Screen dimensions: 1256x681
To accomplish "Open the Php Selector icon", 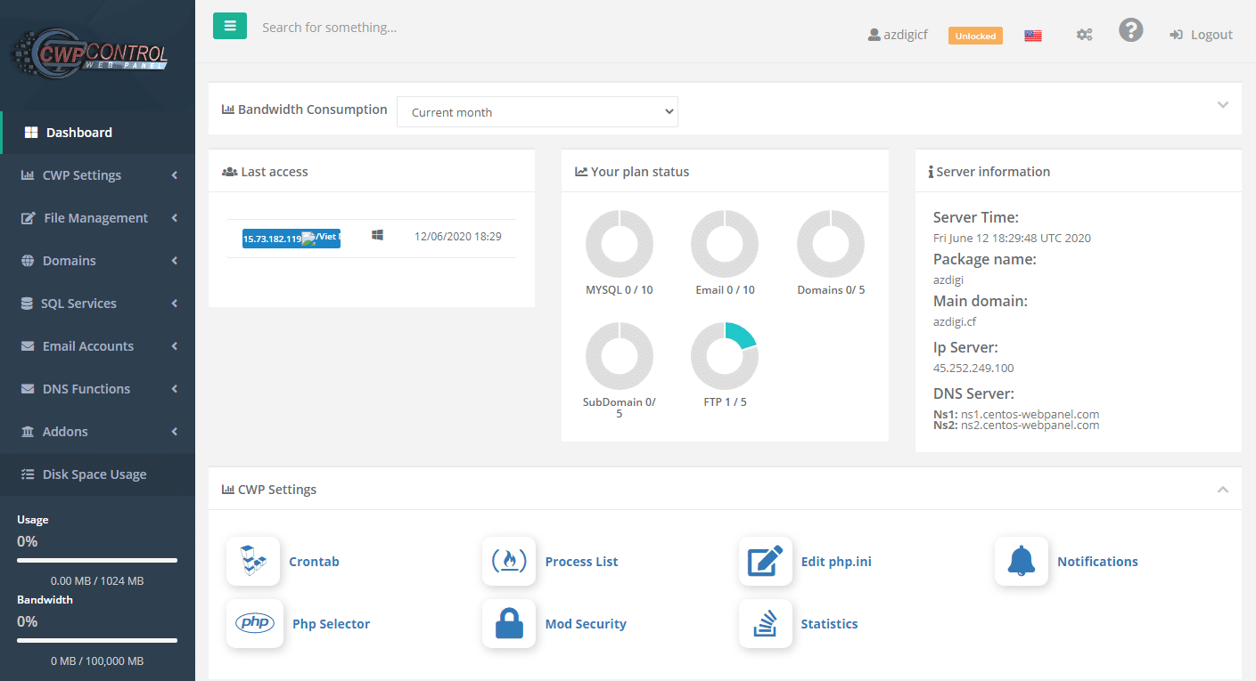I will click(255, 623).
